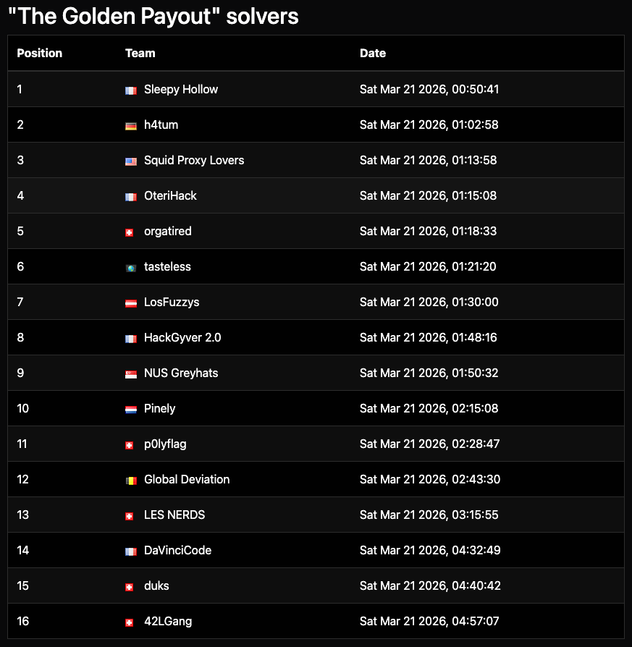Click "The Golden Payout" solvers heading

pos(153,16)
